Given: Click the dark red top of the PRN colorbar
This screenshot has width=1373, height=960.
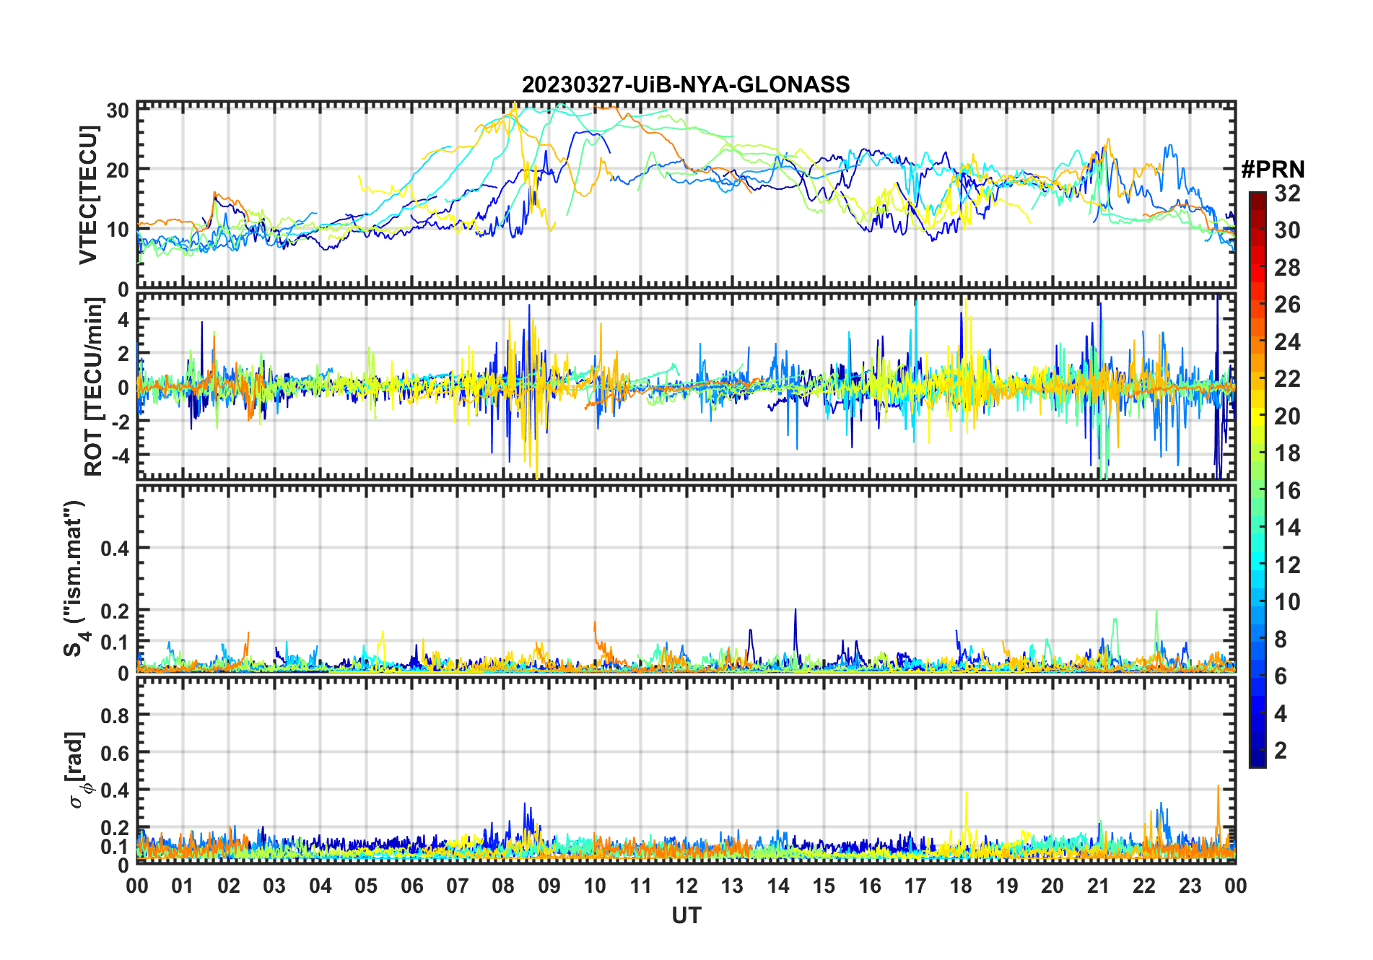Looking at the screenshot, I should (x=1258, y=198).
